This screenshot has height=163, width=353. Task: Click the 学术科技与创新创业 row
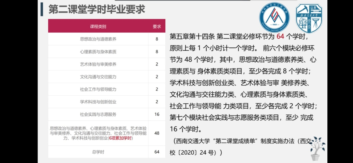tap(98, 102)
